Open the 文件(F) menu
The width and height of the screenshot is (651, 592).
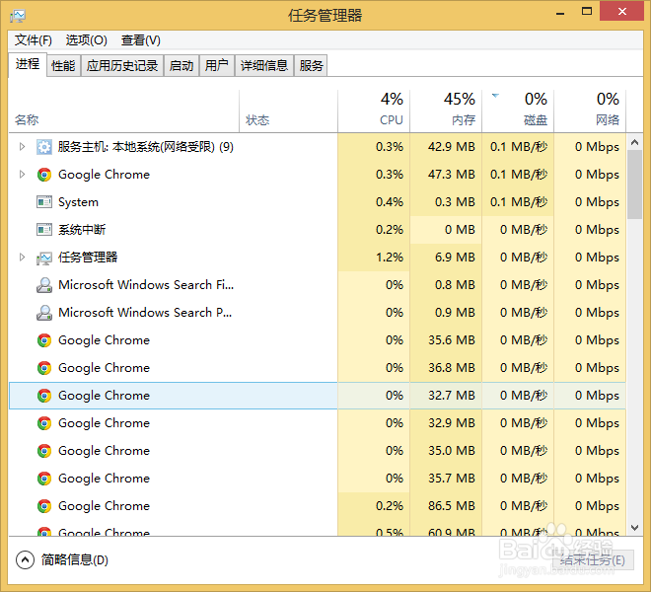point(34,40)
